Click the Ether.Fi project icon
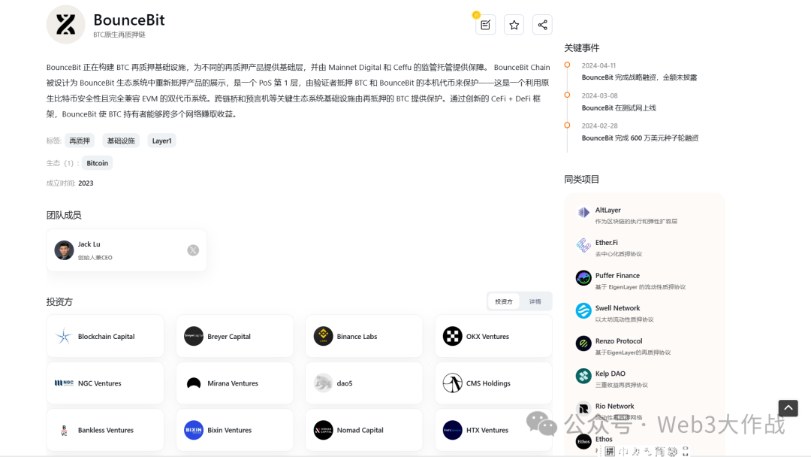Image resolution: width=811 pixels, height=457 pixels. tap(583, 245)
